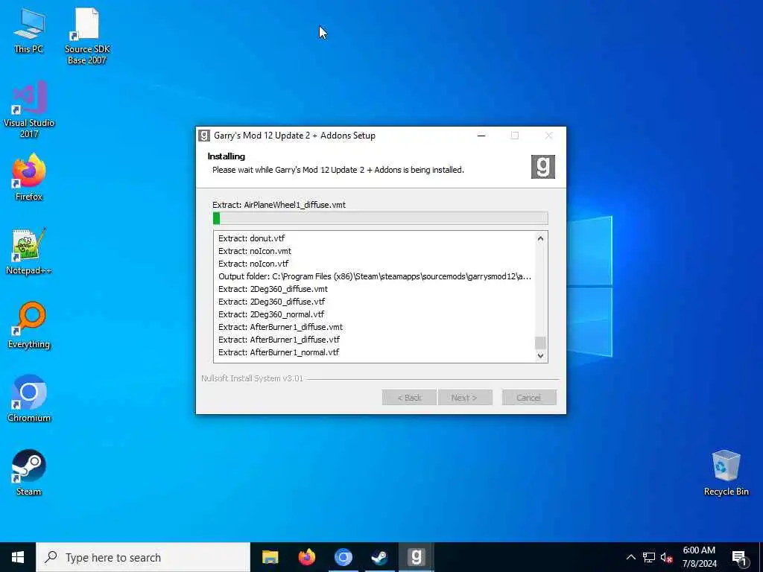Select log line 'Extract: 2Deg360_diffuse.vmt'
This screenshot has width=763, height=572.
pyautogui.click(x=273, y=289)
